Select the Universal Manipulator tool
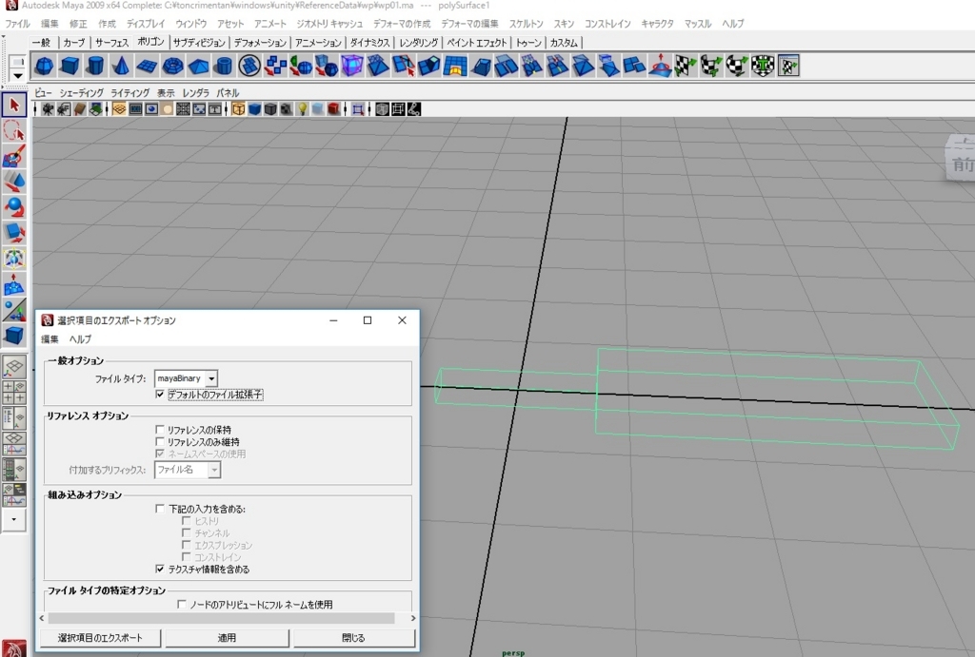 (14, 258)
